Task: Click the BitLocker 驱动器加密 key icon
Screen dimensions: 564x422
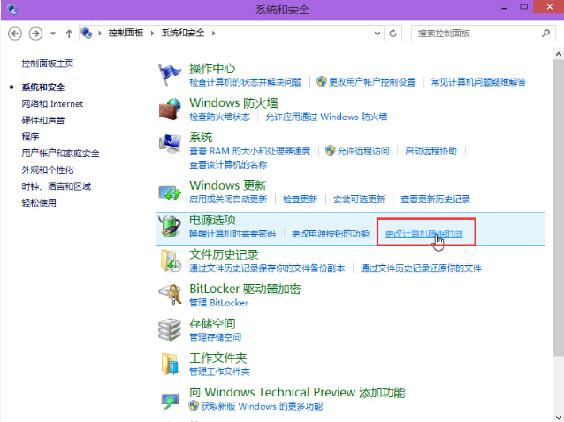Action: tap(170, 296)
